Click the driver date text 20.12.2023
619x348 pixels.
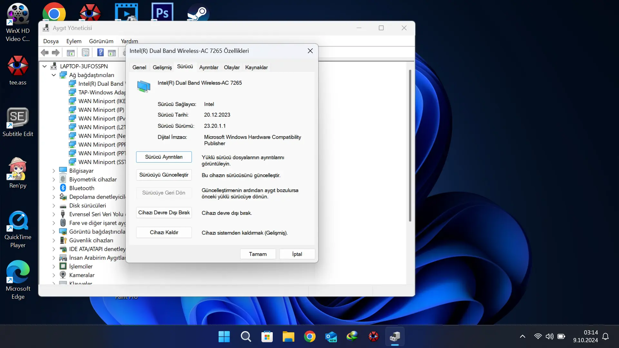pyautogui.click(x=217, y=115)
